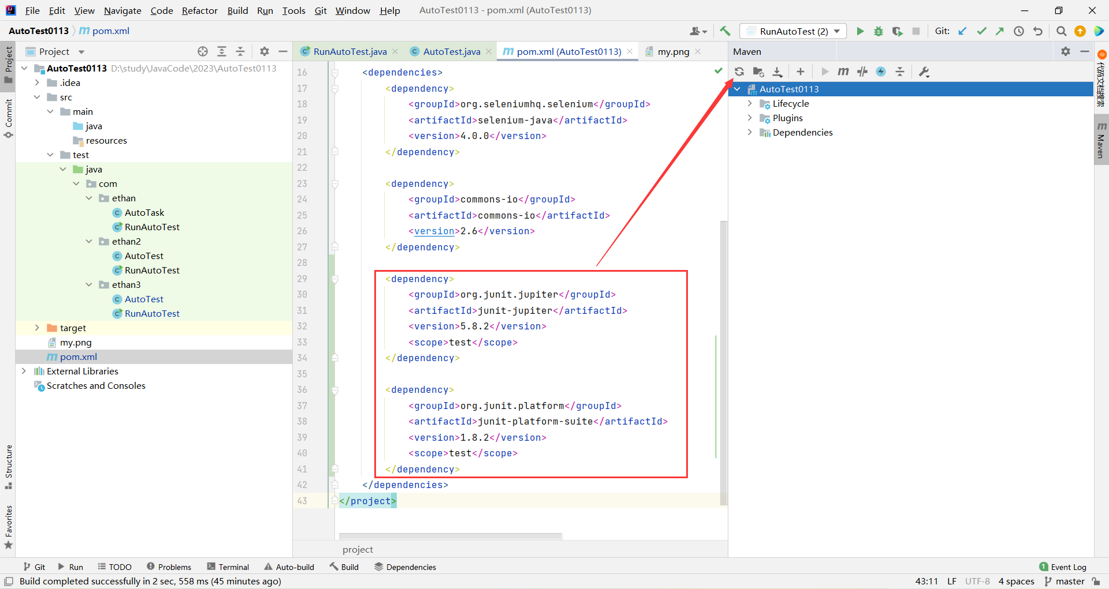Open the Tools menu
Image resolution: width=1109 pixels, height=589 pixels.
(x=293, y=10)
